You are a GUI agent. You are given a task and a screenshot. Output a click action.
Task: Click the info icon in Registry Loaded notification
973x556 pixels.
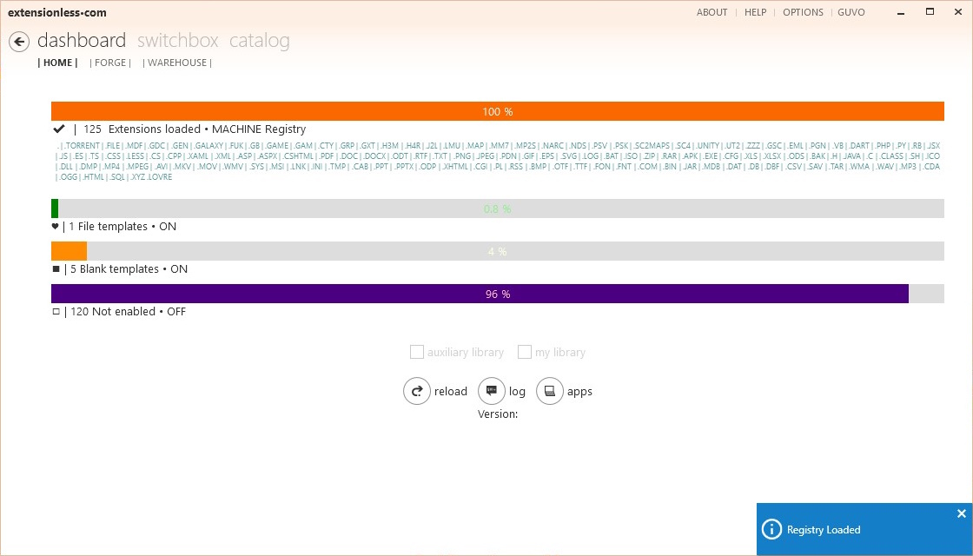[x=772, y=529]
